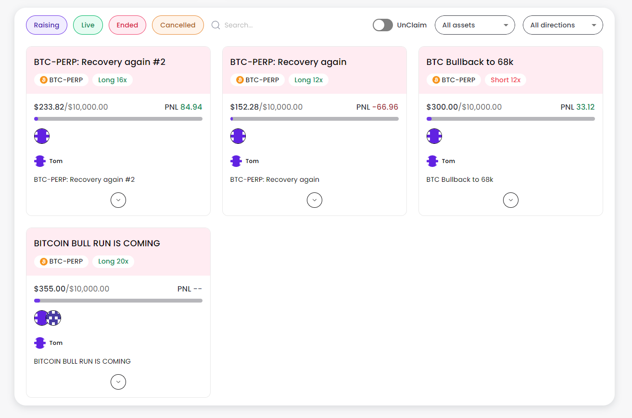Click Bitcoin icon on Recovery again #2 card
Screen dimensions: 632x418
click(x=44, y=80)
